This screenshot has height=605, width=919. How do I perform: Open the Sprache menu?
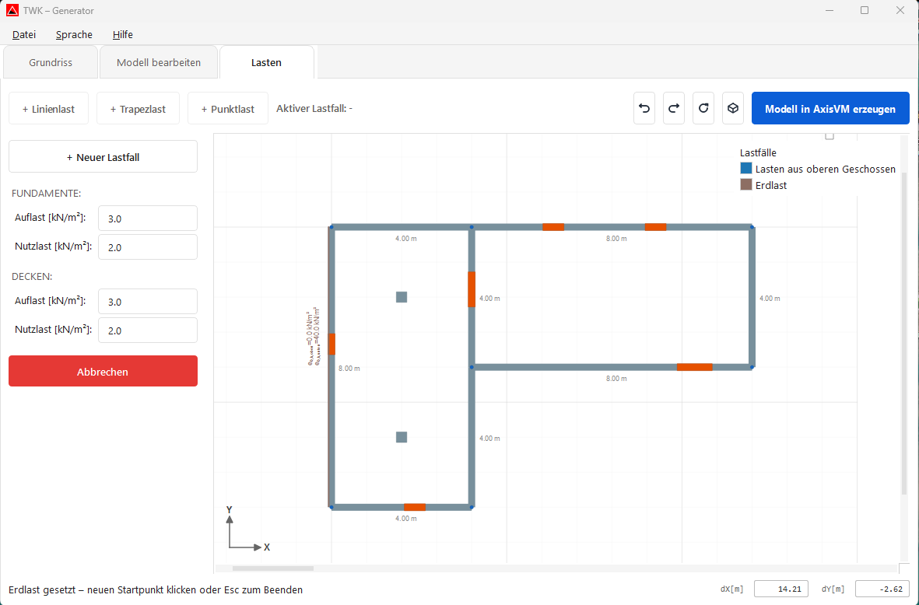tap(74, 34)
